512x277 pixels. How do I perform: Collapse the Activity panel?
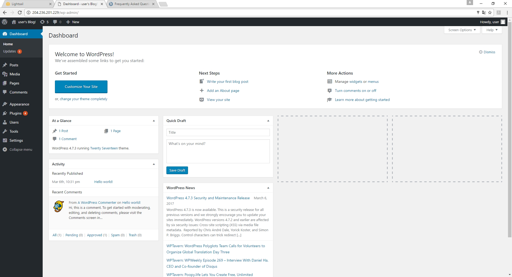coord(154,164)
